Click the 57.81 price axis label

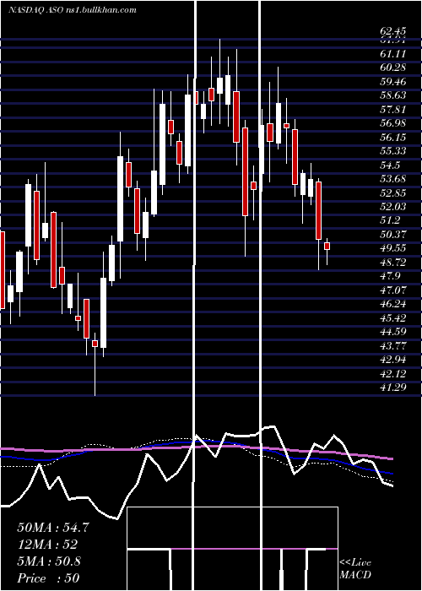(x=393, y=109)
